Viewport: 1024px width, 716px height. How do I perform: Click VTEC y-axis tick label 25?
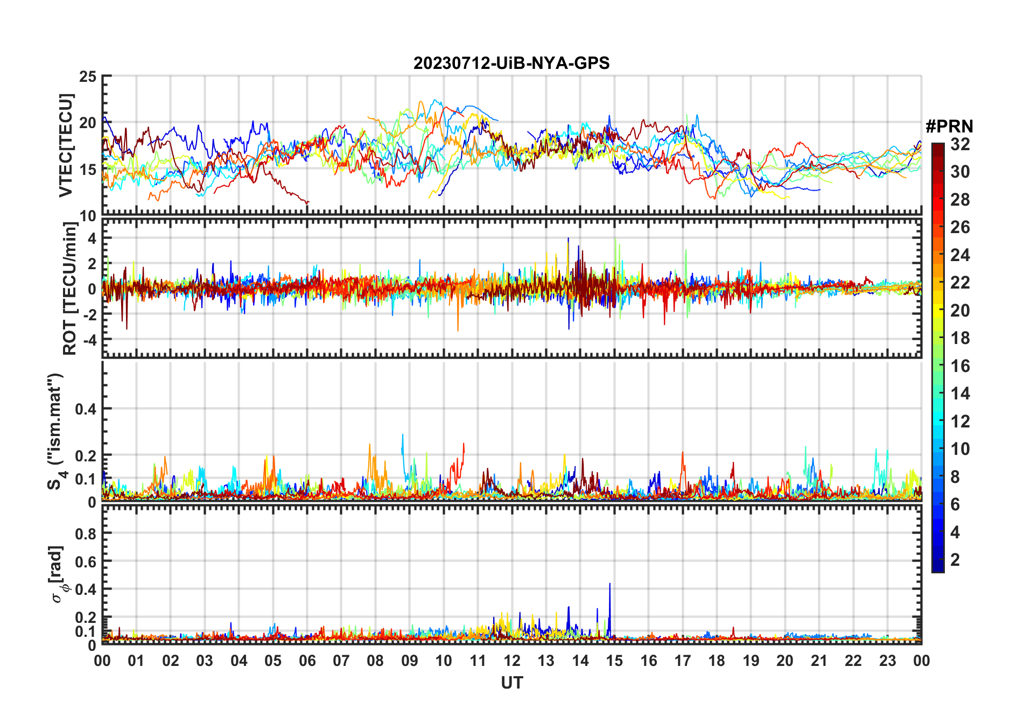(x=88, y=77)
